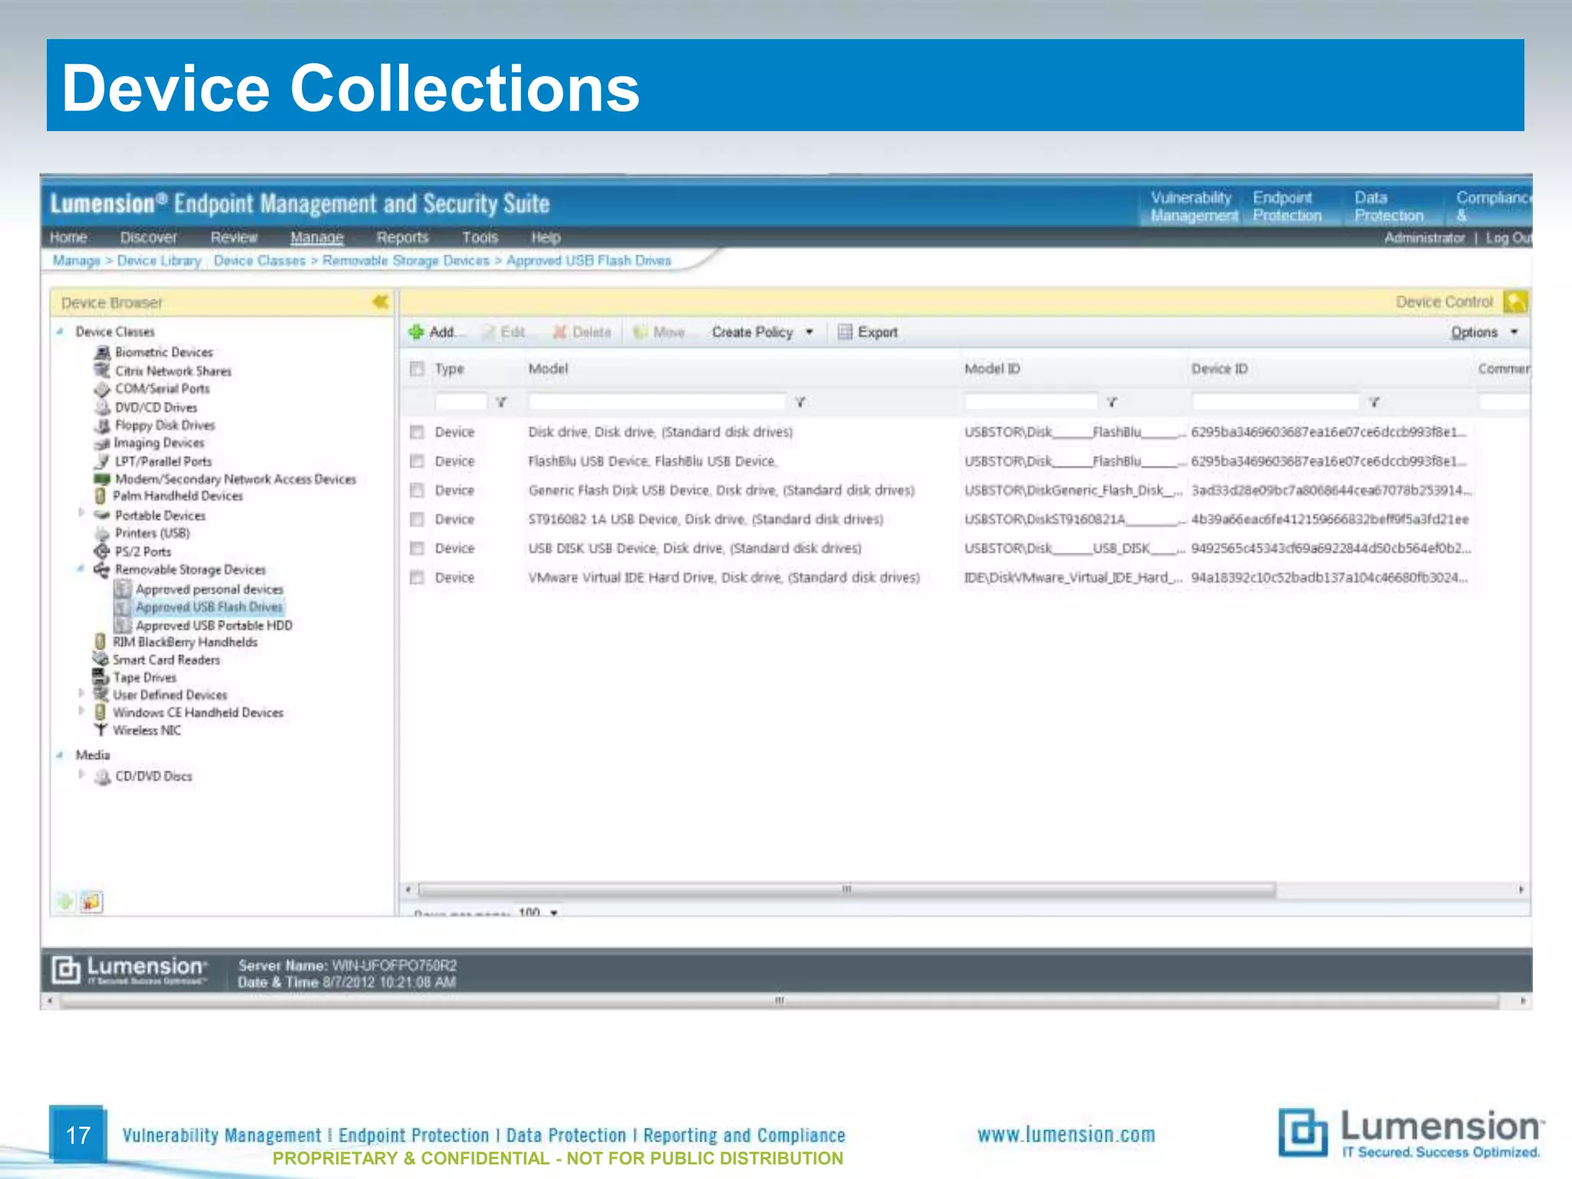Check the USB DISK USB Device checkbox
The height and width of the screenshot is (1179, 1572).
[417, 549]
